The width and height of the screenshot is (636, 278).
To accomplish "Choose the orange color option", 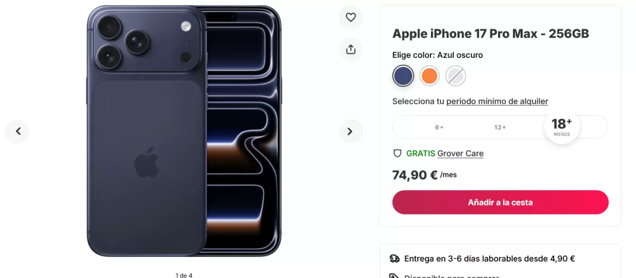I will pyautogui.click(x=429, y=76).
